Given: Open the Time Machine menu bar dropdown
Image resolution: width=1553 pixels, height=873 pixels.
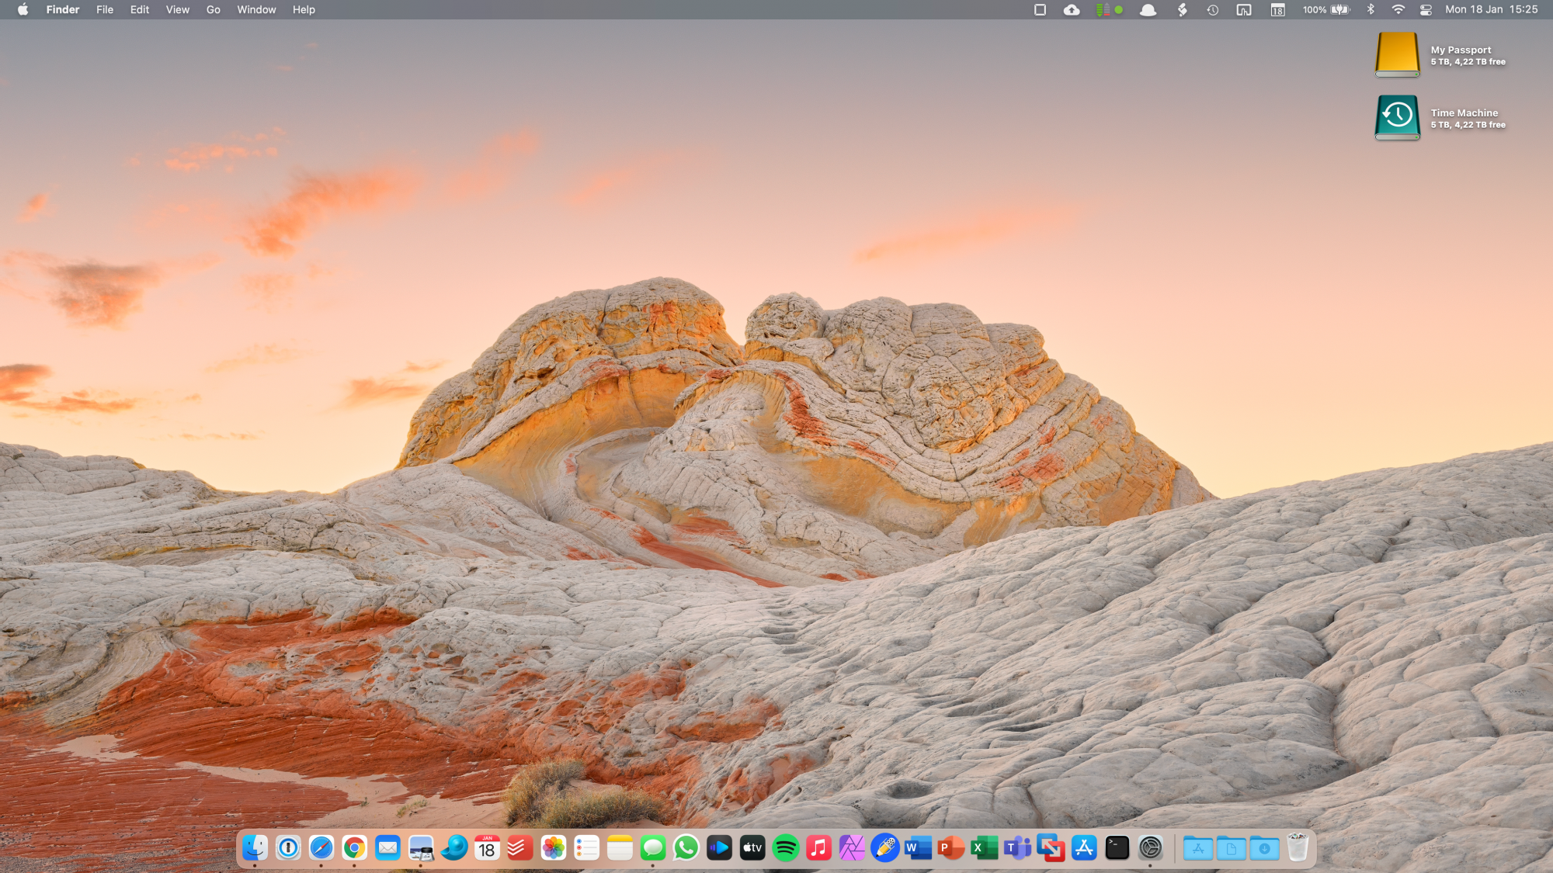Looking at the screenshot, I should click(x=1213, y=10).
